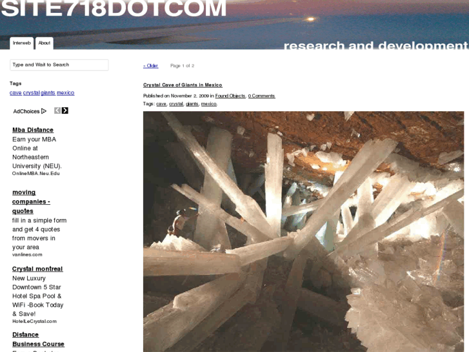The width and height of the screenshot is (469, 352).
Task: Select the sidebar crystal tag
Action: click(x=32, y=92)
